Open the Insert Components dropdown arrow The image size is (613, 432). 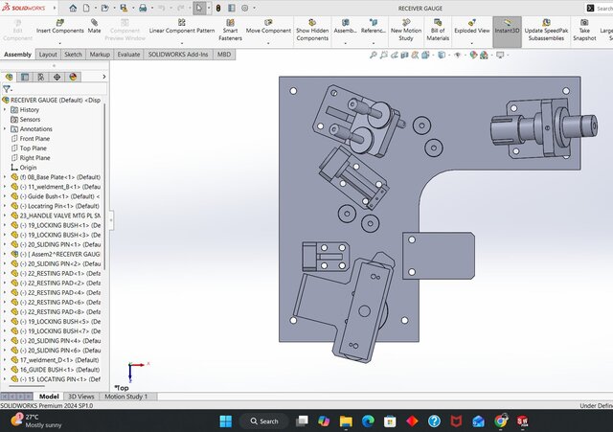[59, 43]
